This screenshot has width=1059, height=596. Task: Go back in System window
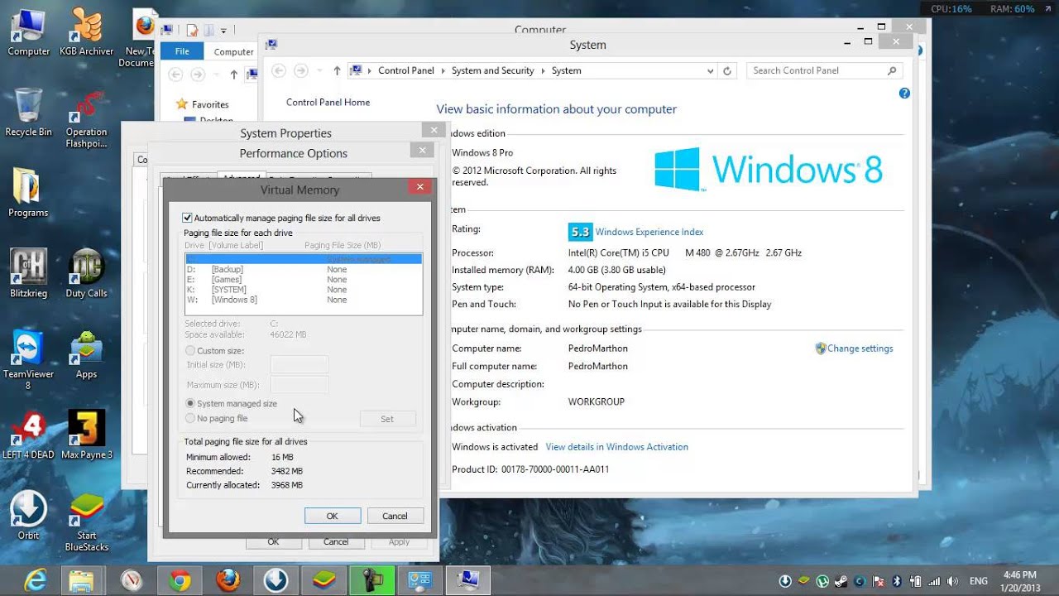click(279, 71)
